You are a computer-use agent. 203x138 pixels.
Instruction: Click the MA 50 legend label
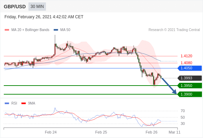click(65, 30)
